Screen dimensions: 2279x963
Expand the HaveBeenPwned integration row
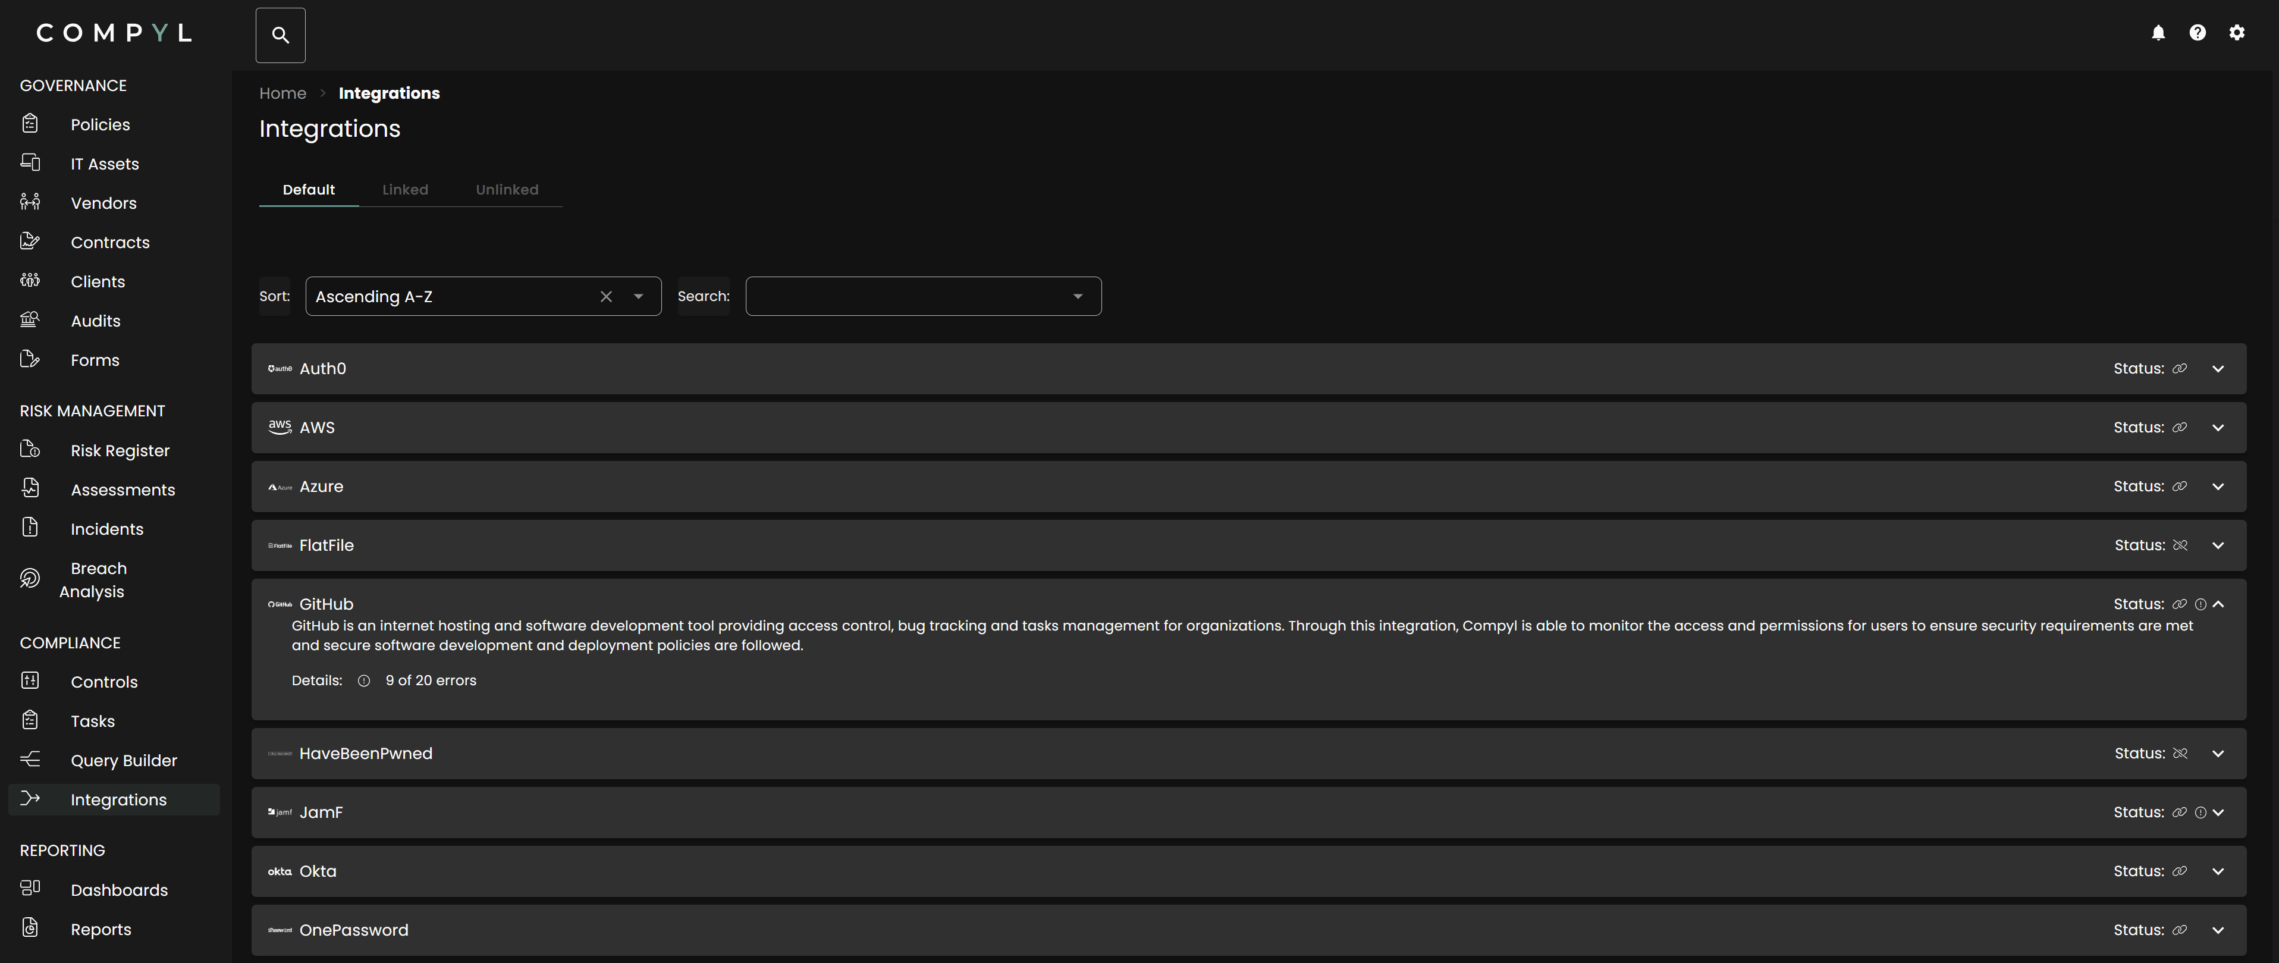2218,753
